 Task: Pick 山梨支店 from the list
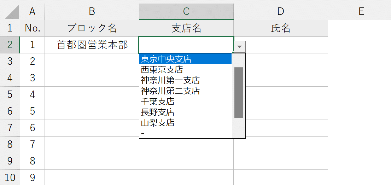point(158,123)
